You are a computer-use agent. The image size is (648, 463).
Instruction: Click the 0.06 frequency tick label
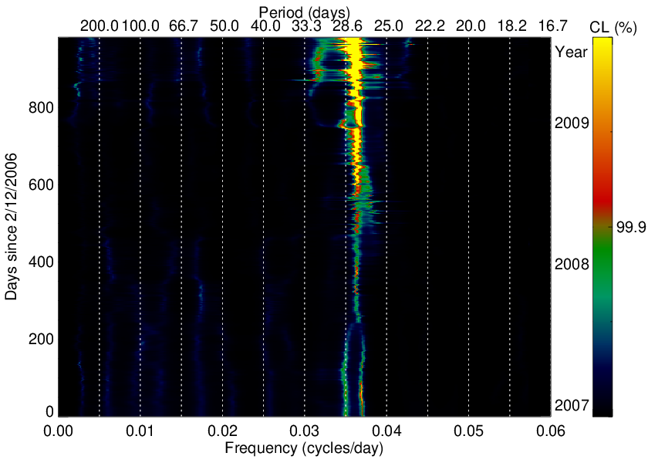coord(551,431)
